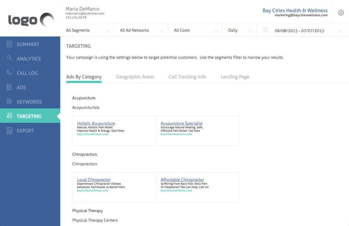Open the Call Log section
This screenshot has height=226, width=349.
click(x=30, y=73)
